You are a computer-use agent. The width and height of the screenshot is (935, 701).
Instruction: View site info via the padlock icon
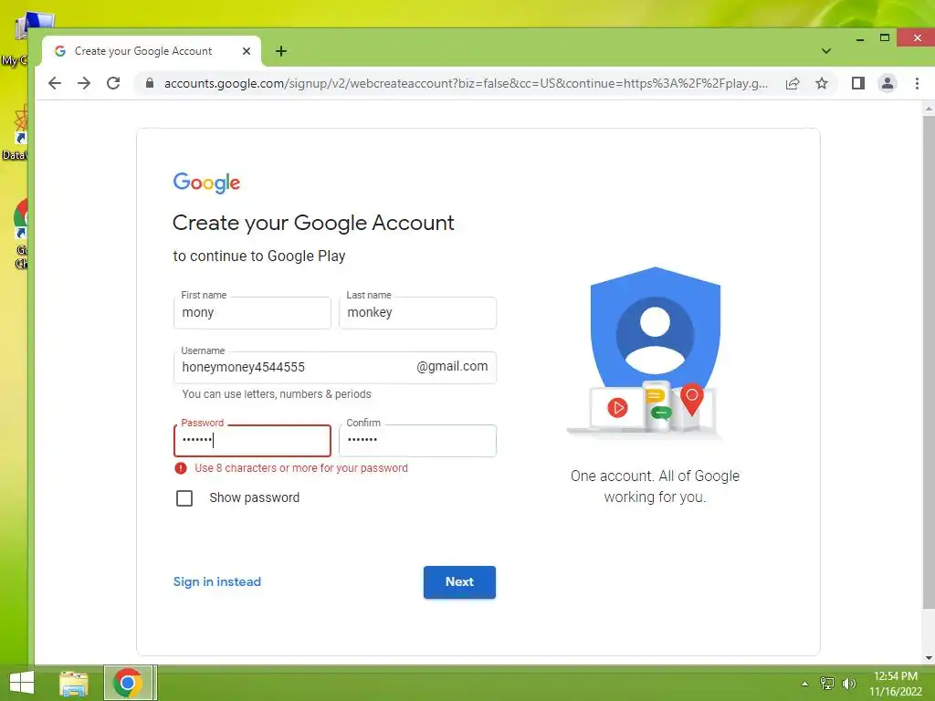[x=150, y=83]
